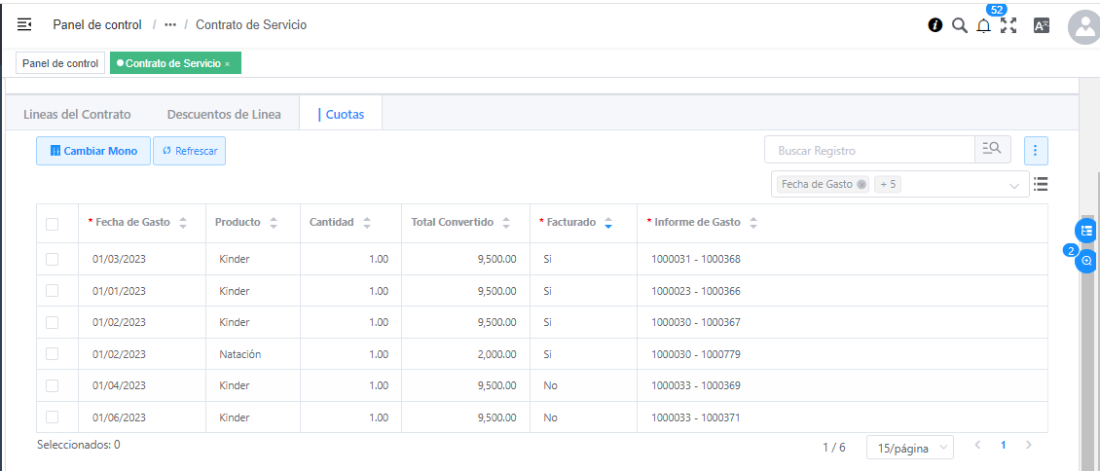Screen dimensions: 1100x471
Task: Open the hamburger navigation menu icon
Action: [x=24, y=24]
